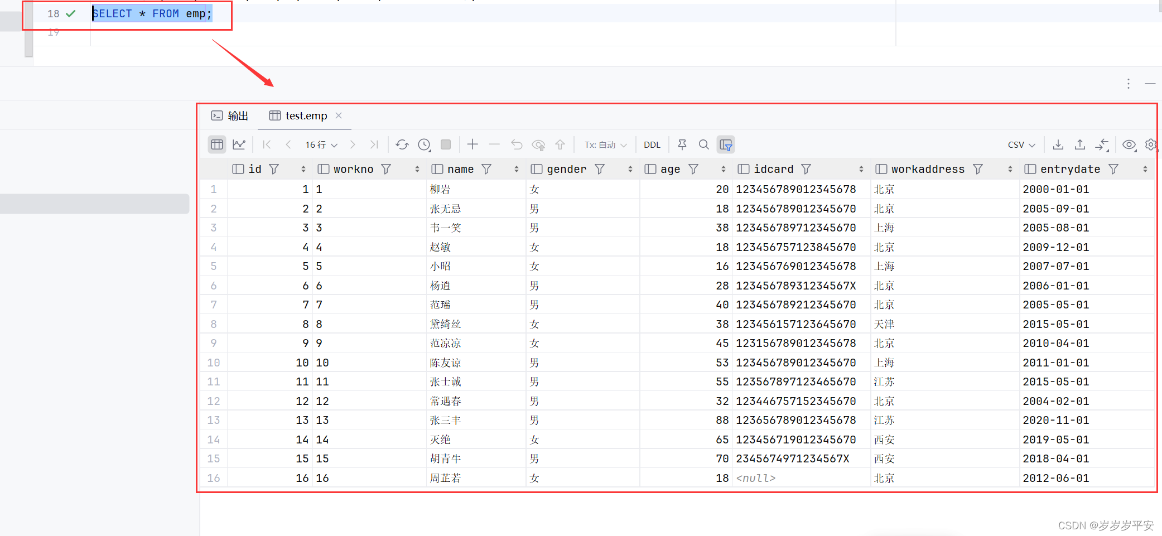Hide the results panel with dash

1150,84
